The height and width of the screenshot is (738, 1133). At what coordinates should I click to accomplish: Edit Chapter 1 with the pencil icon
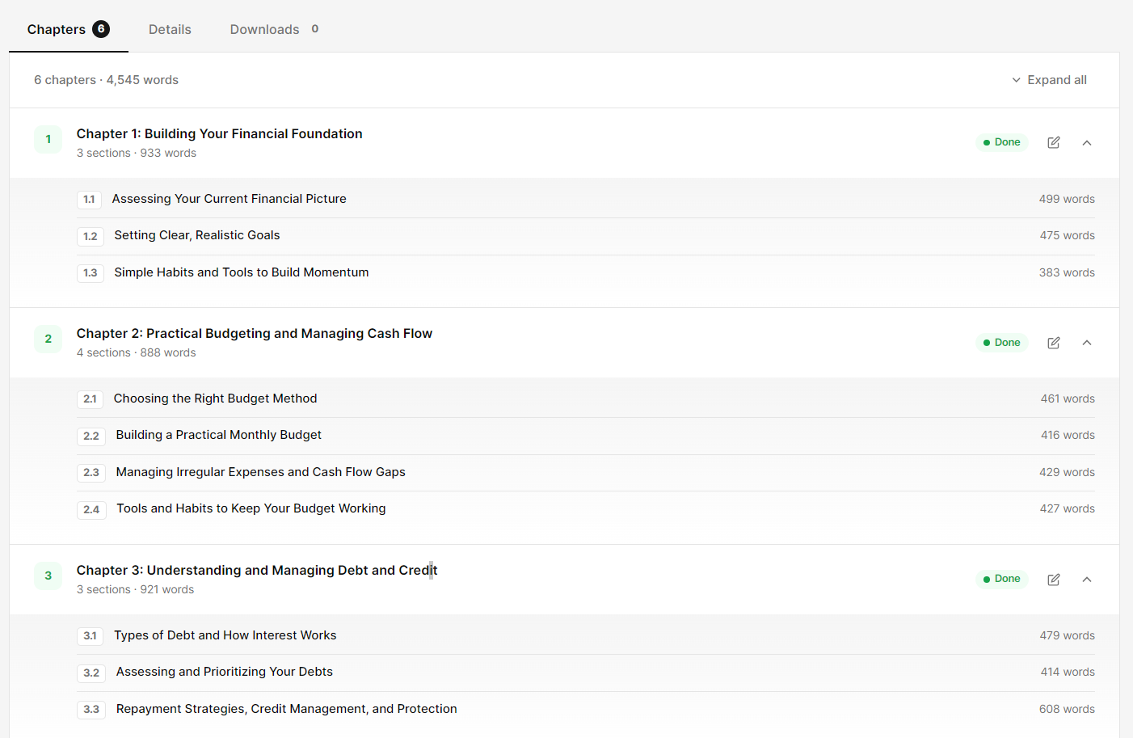pos(1054,142)
